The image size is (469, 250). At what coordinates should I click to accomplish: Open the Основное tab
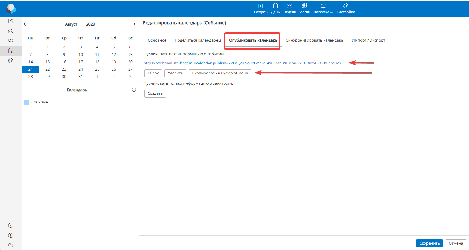(x=157, y=40)
